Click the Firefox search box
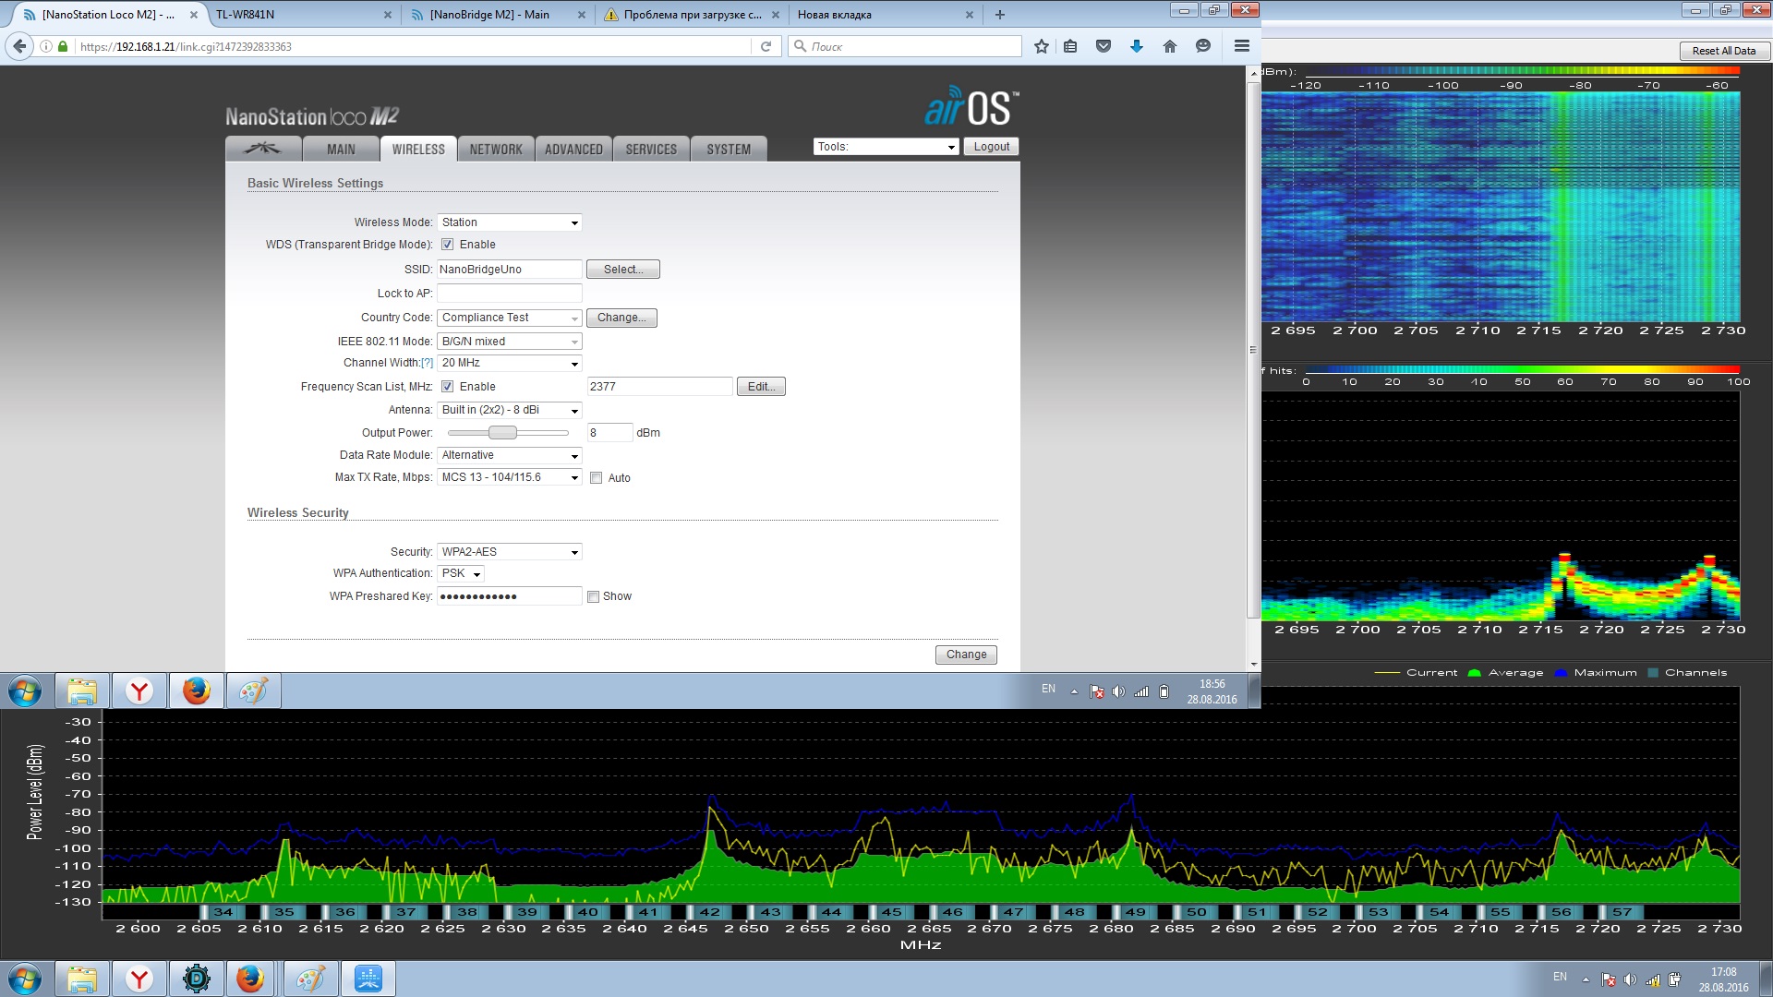 [905, 46]
